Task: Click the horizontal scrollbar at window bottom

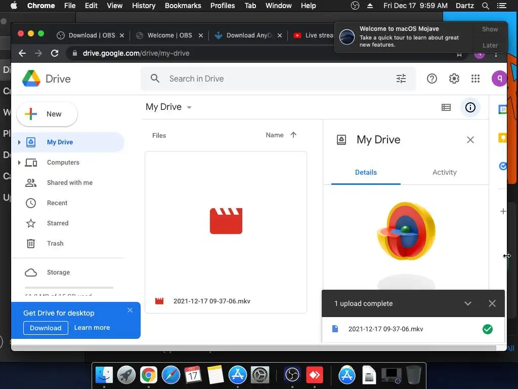Action: (254, 348)
